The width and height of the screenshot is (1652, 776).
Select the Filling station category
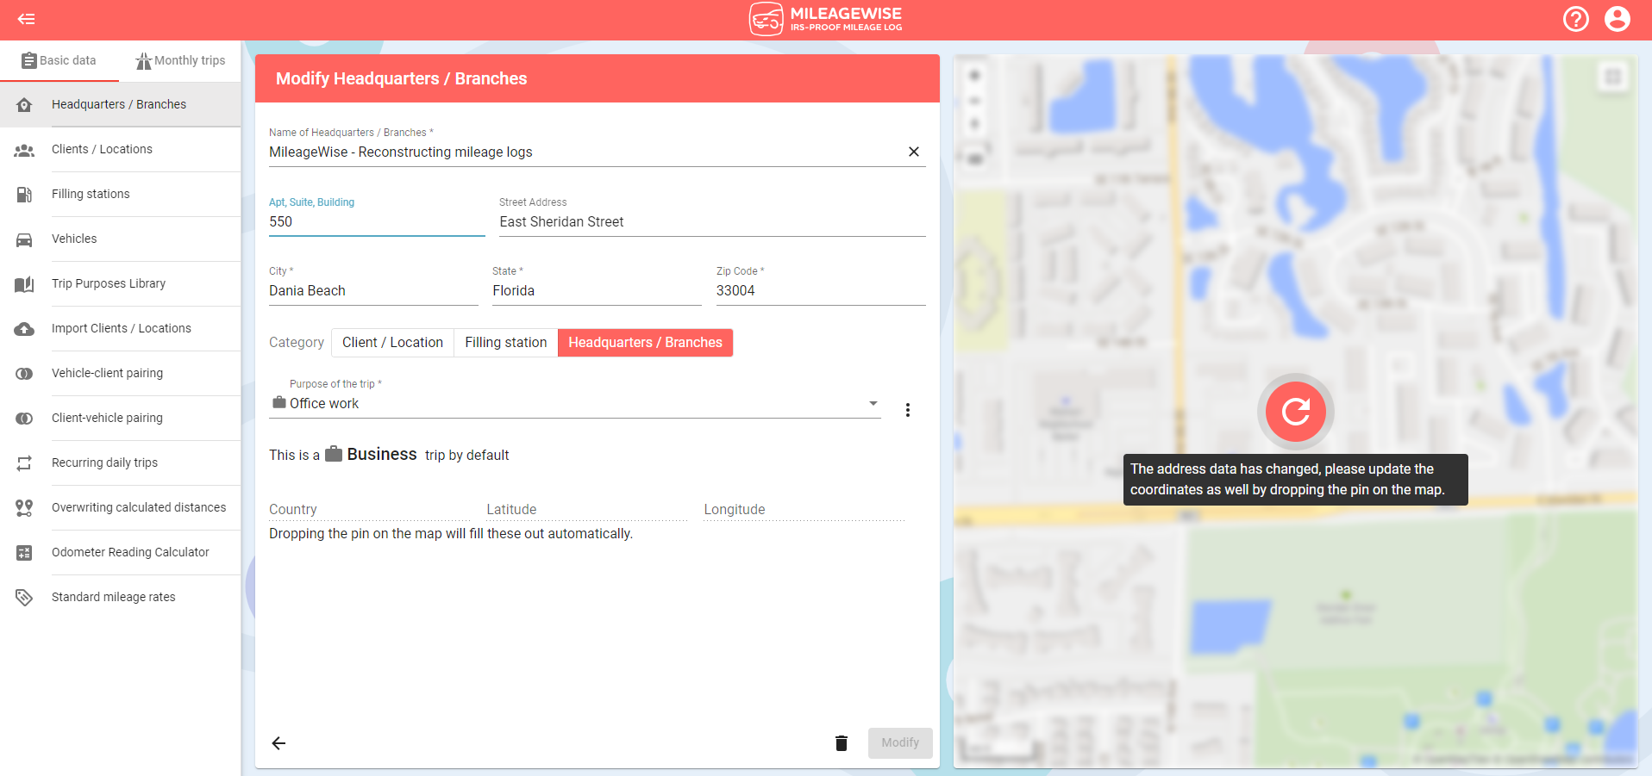(506, 343)
